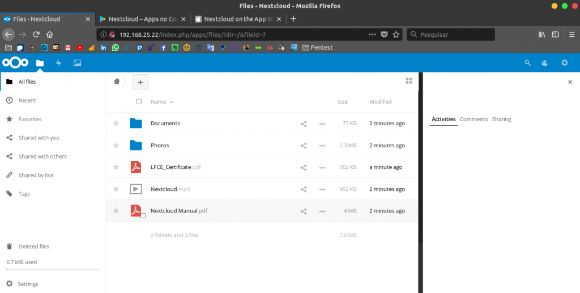
Task: Favorite Nextcloud Manual.pdf star
Action: 116,210
